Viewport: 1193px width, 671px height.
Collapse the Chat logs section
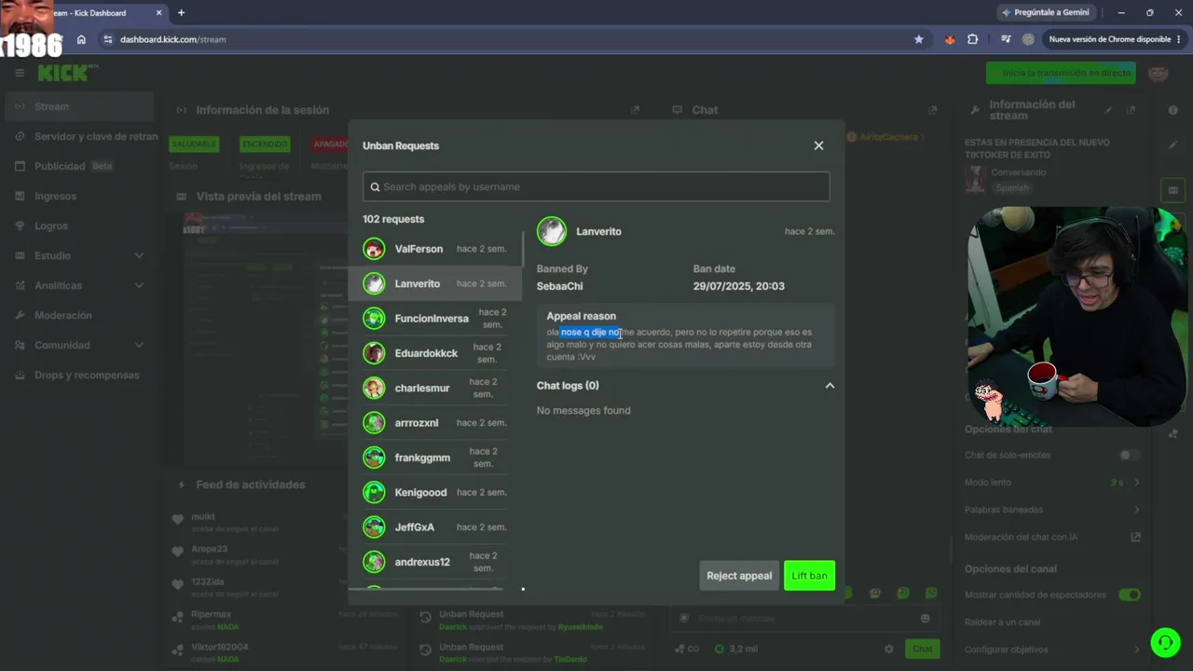(x=830, y=386)
